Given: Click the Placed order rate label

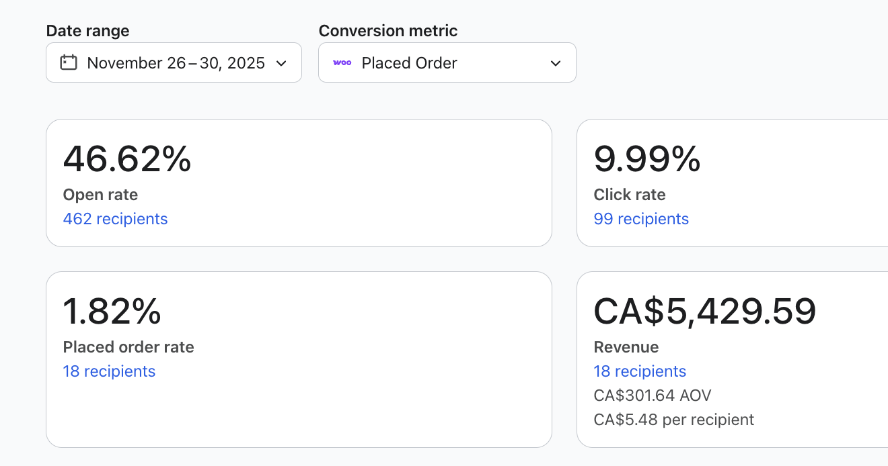Looking at the screenshot, I should coord(128,347).
